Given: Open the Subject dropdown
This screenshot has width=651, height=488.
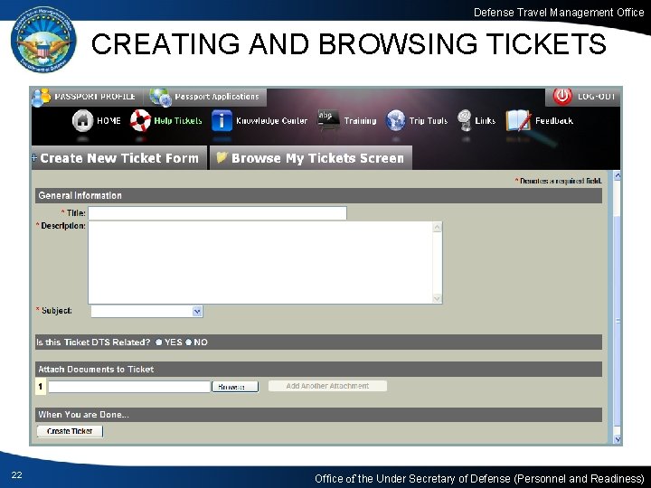Looking at the screenshot, I should [198, 311].
